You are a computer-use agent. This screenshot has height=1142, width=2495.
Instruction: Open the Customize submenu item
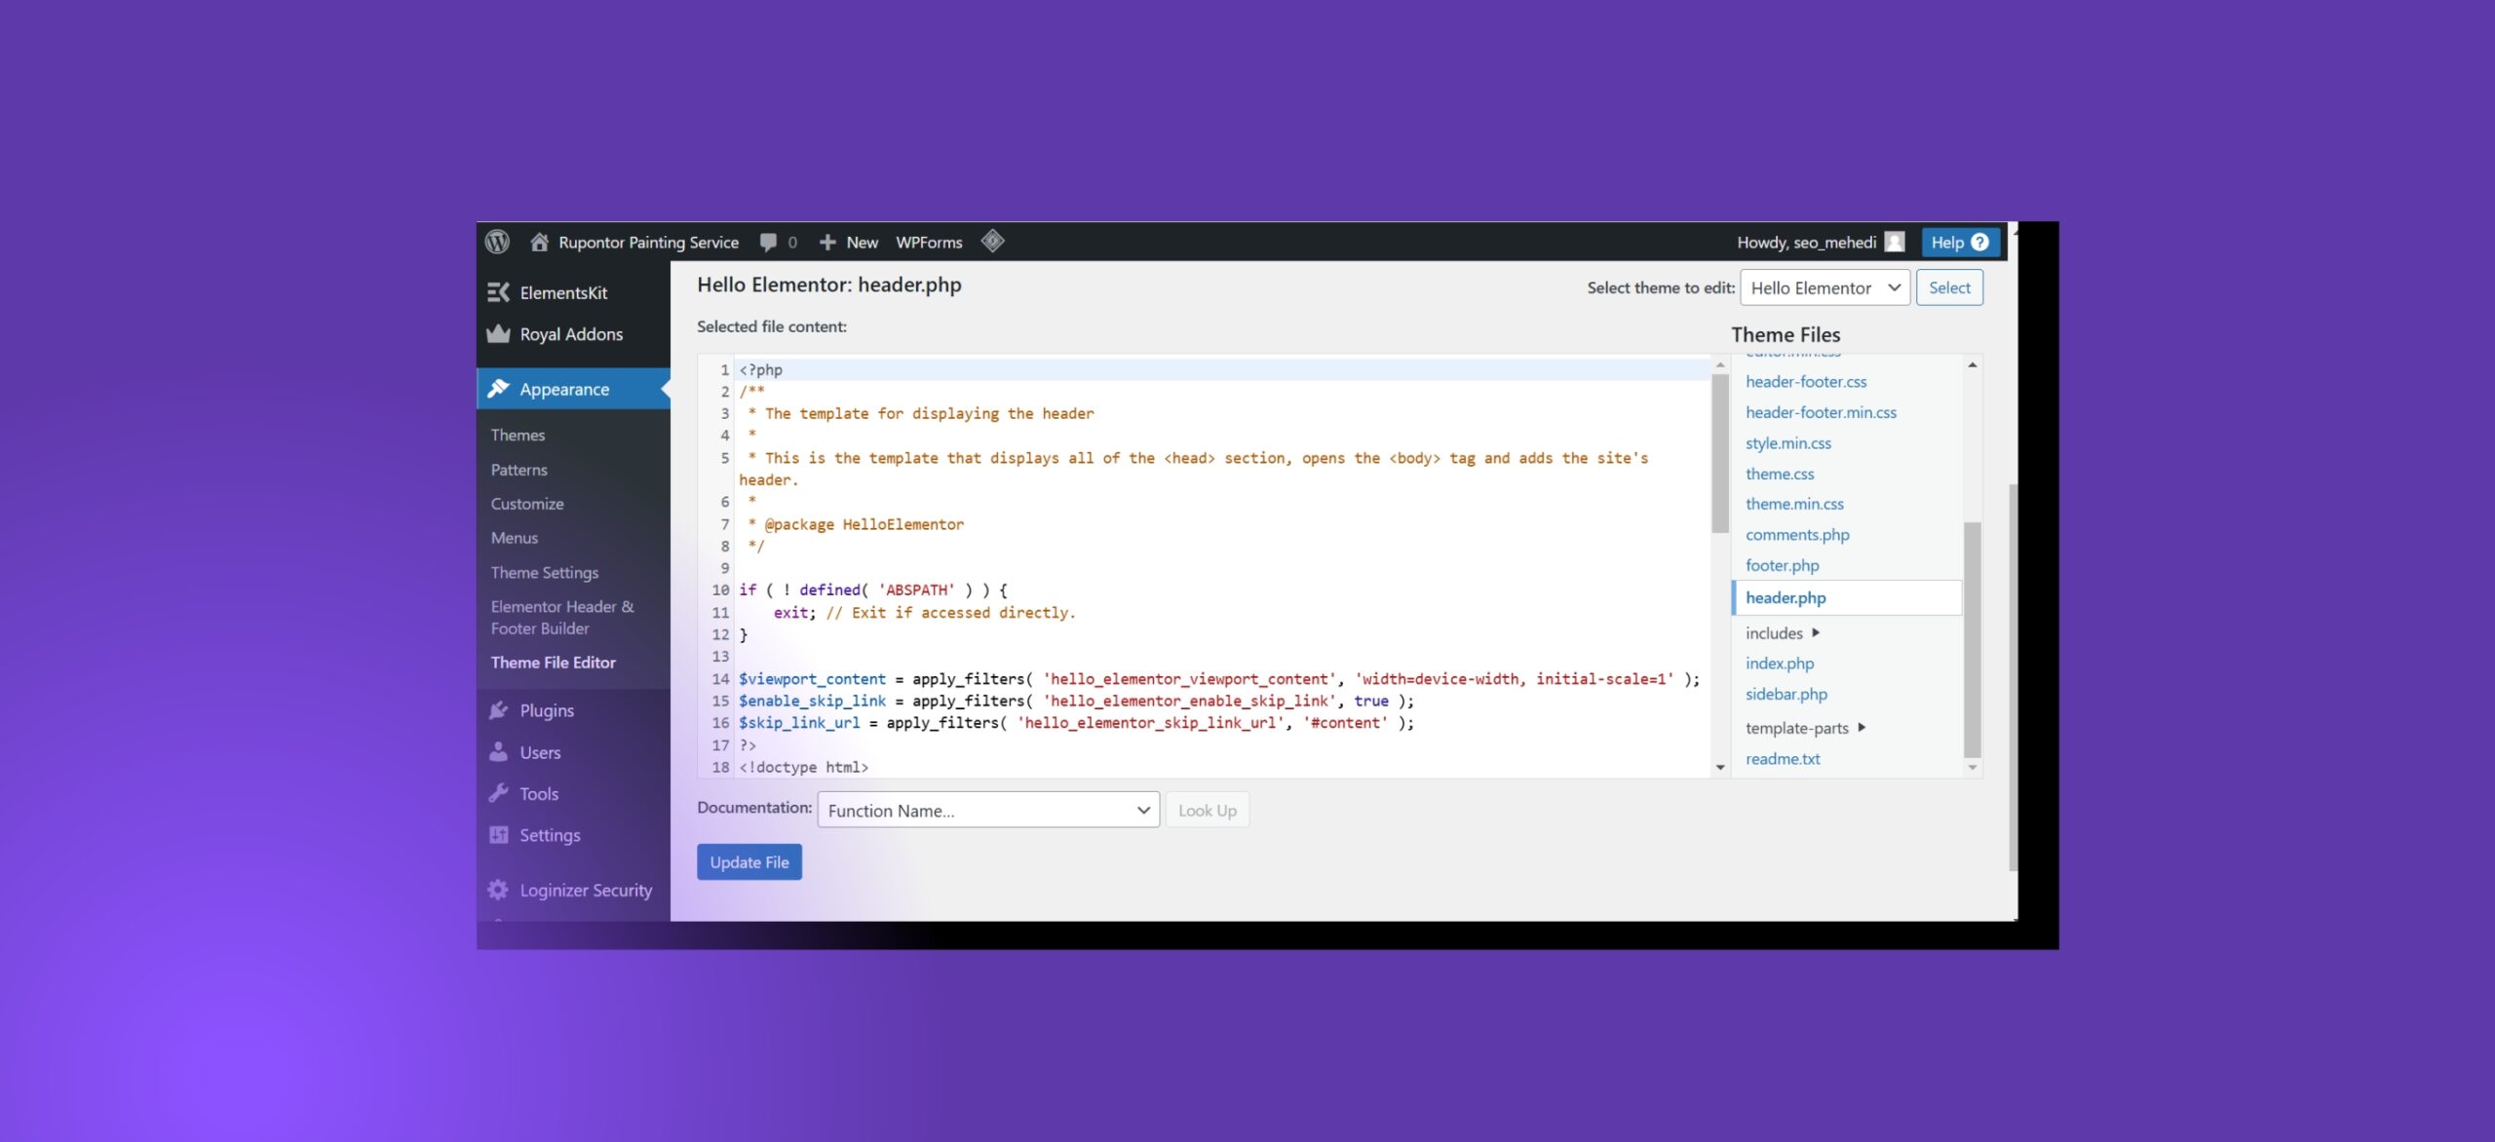click(527, 504)
